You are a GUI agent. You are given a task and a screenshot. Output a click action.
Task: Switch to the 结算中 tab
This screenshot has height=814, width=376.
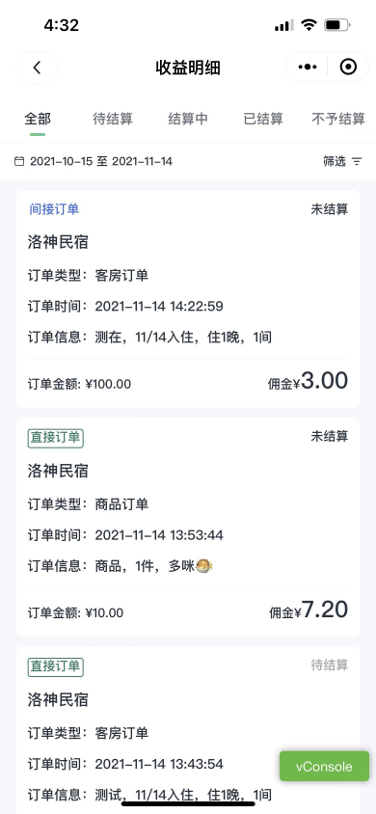click(x=188, y=119)
